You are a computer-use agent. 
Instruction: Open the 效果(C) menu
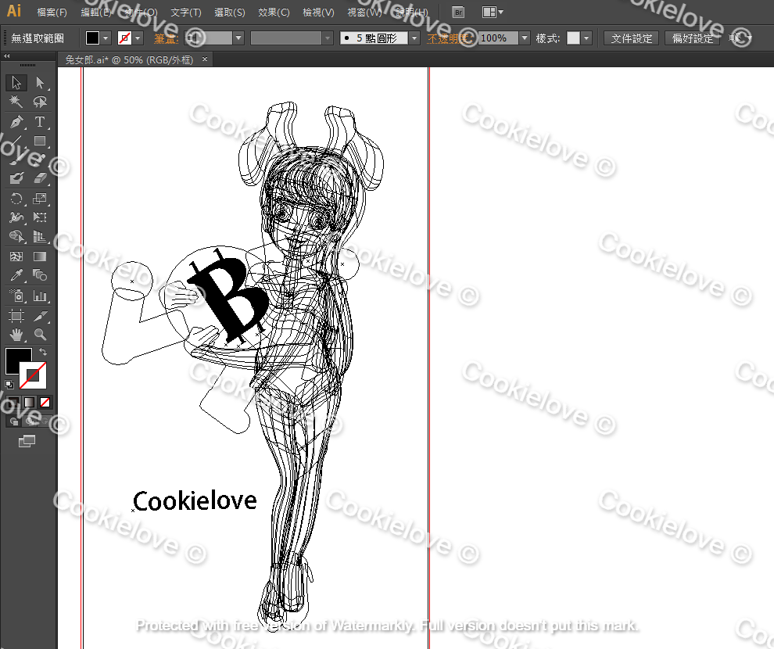click(274, 13)
